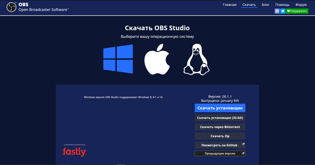Download the 32-bit installer
This screenshot has width=315, height=165.
click(x=220, y=118)
